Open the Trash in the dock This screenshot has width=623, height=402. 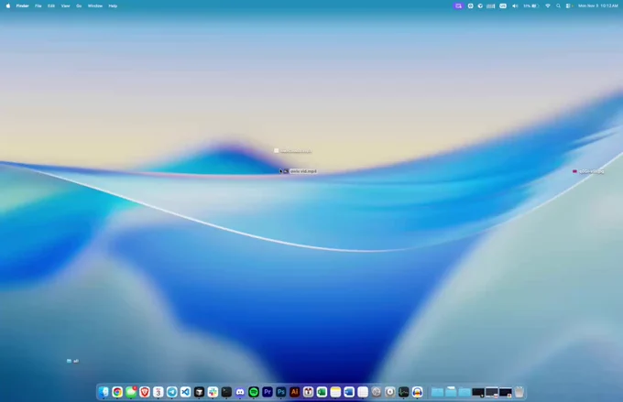point(519,392)
